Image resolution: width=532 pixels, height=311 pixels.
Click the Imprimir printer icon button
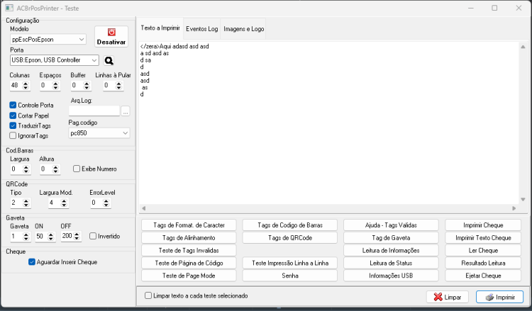tap(499, 297)
